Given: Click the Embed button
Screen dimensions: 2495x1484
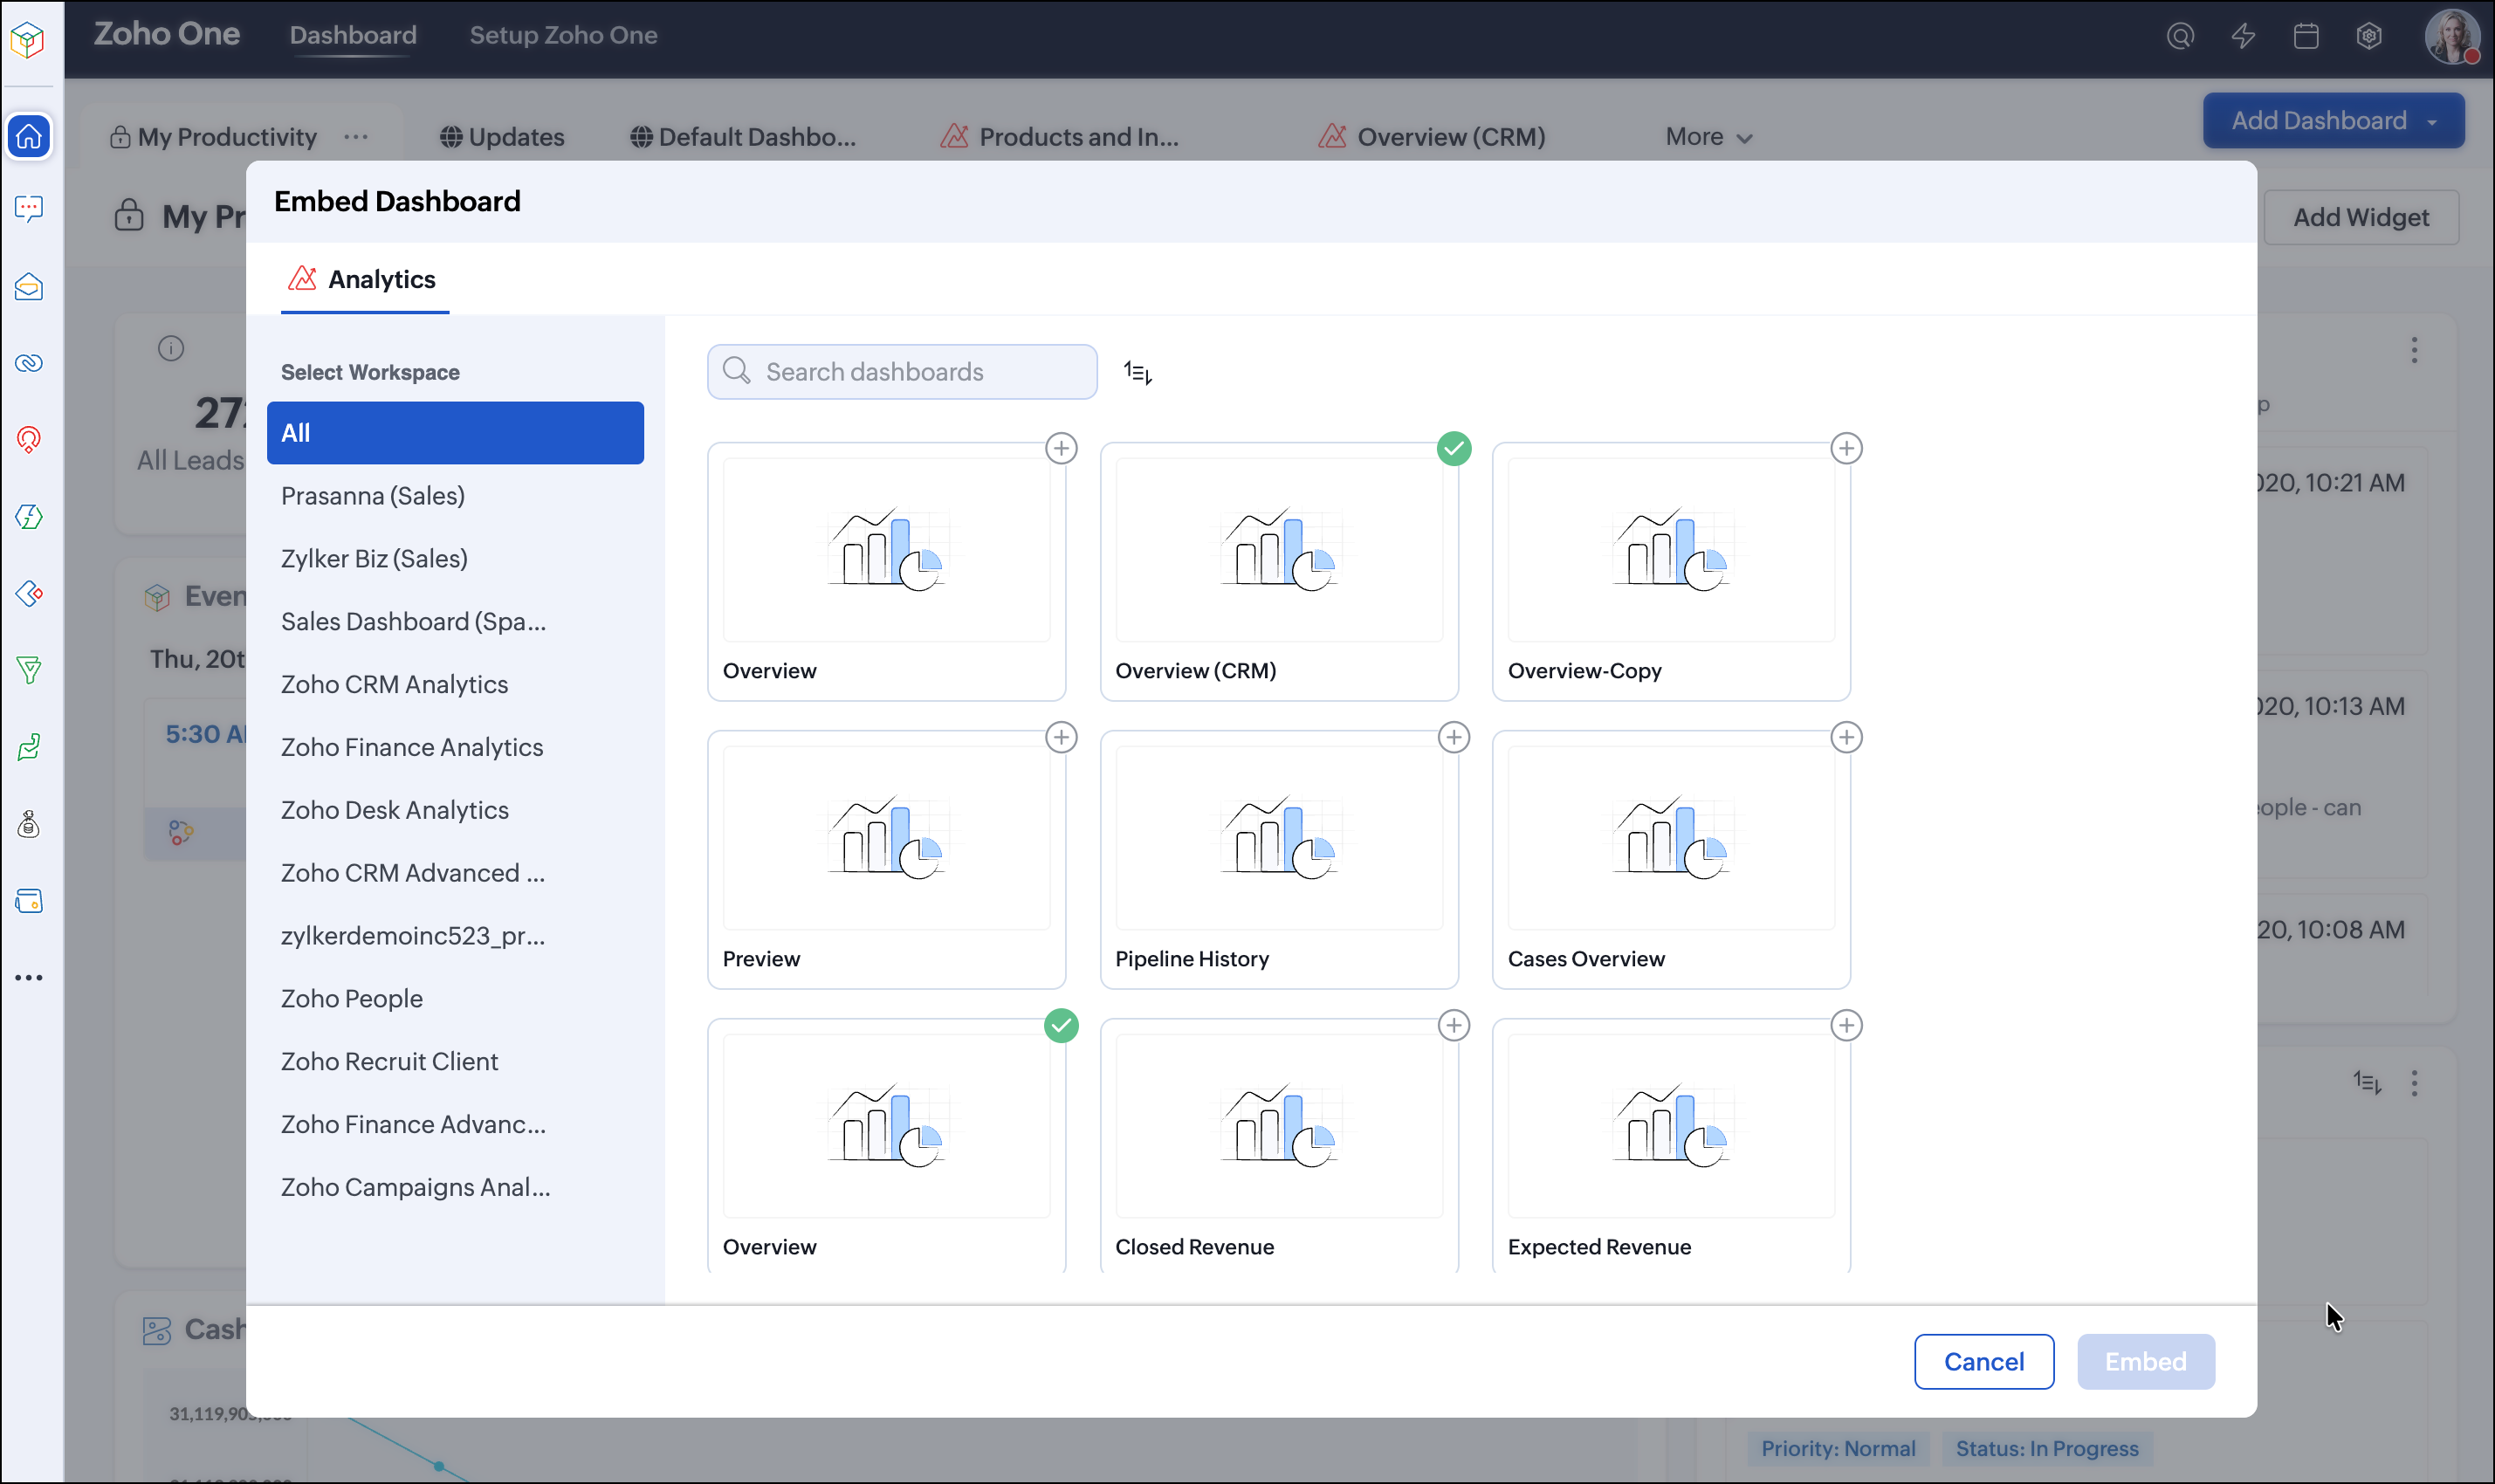Looking at the screenshot, I should click(2145, 1361).
